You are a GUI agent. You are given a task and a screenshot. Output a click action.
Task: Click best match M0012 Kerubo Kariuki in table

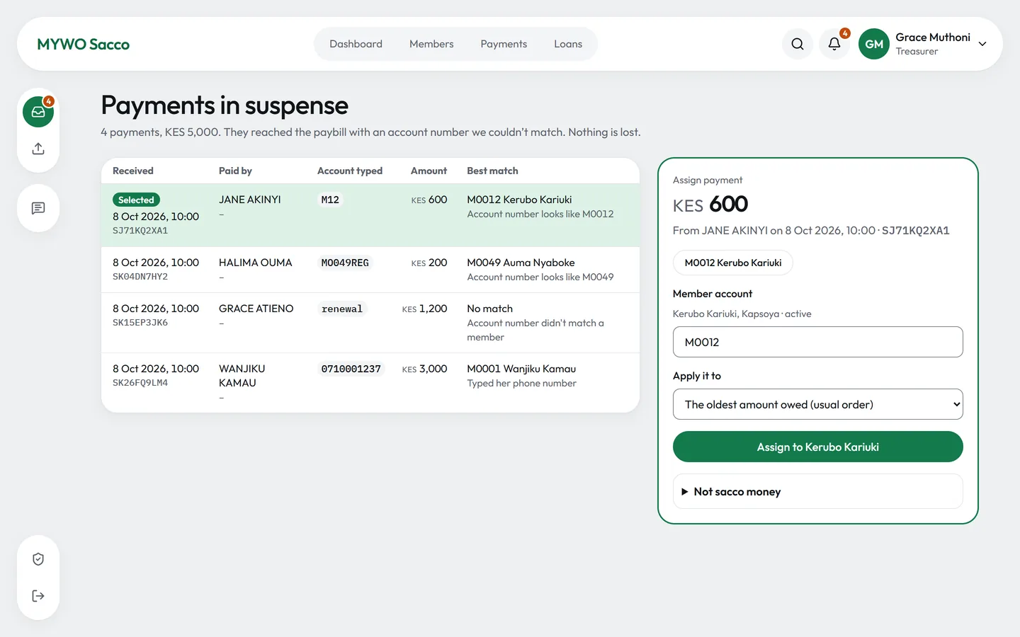pos(519,200)
